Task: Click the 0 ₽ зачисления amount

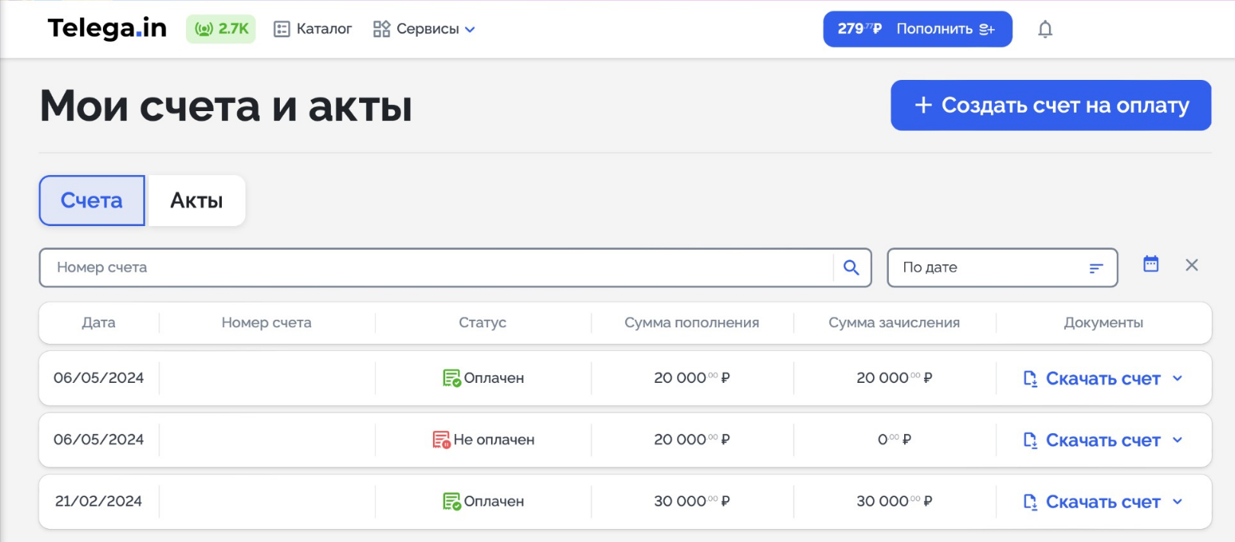Action: tap(894, 439)
